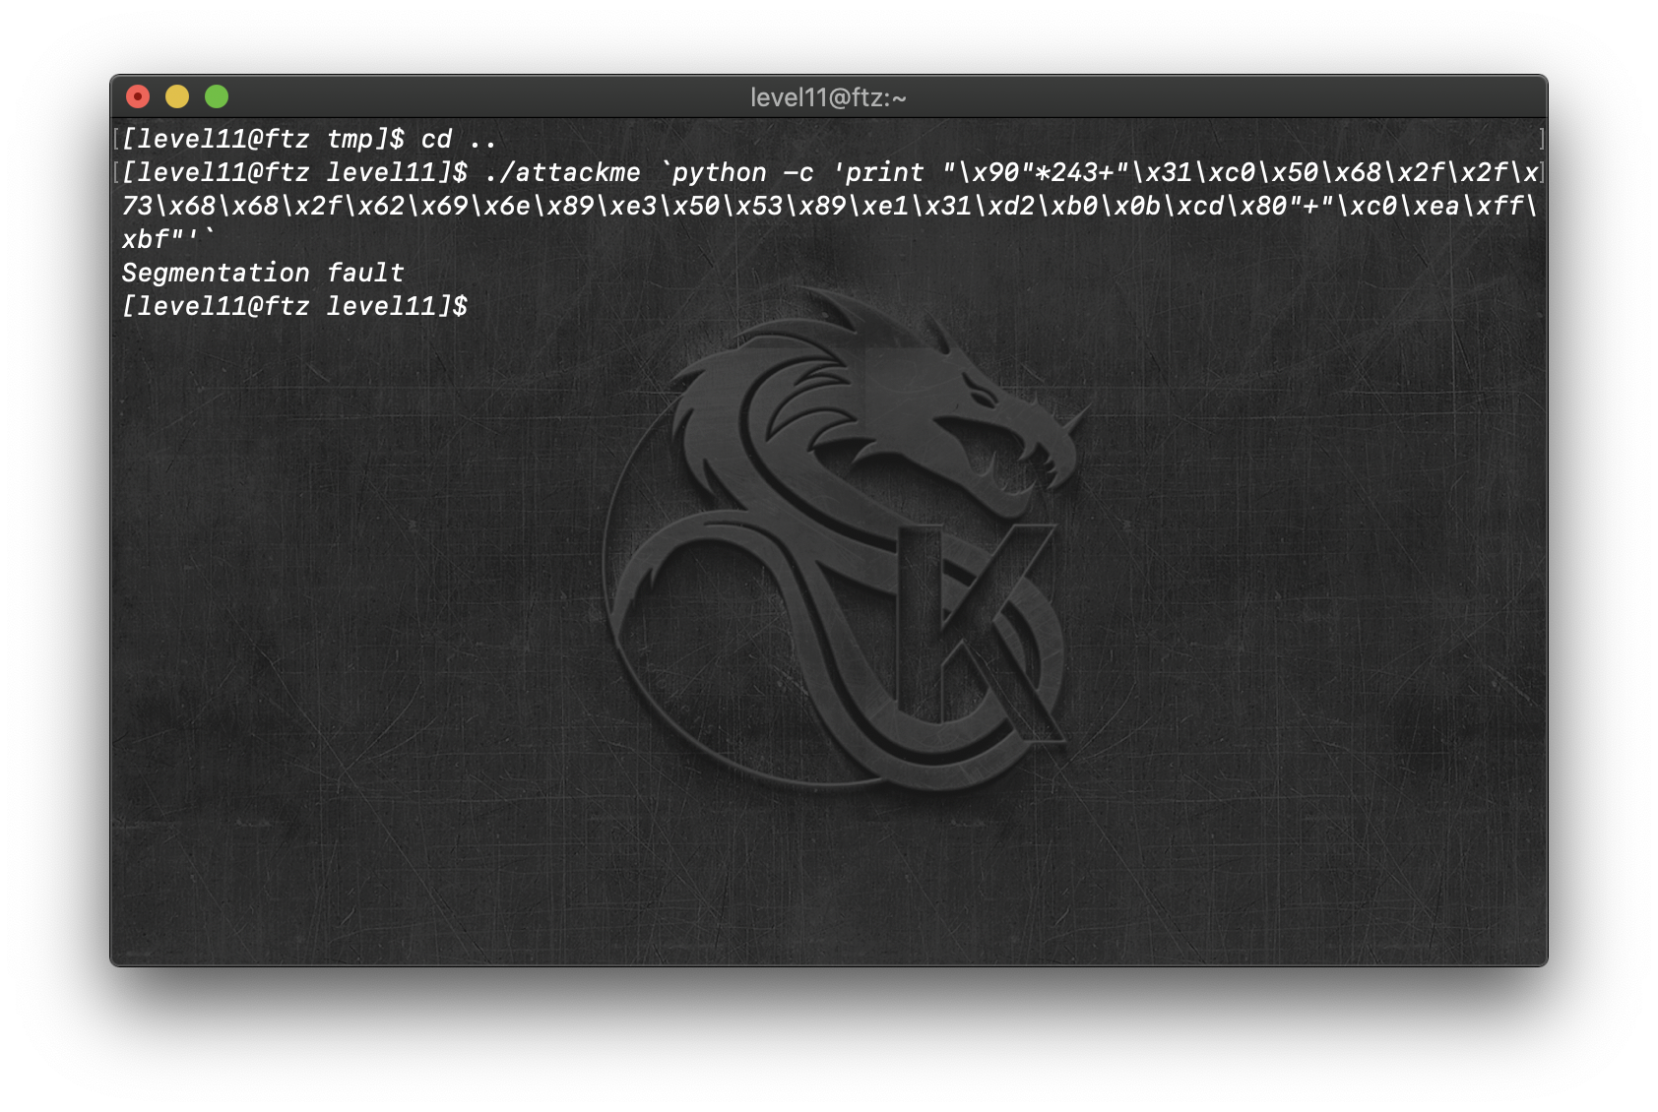Click the last empty '[level11@ftz level11]$' prompt

[x=294, y=306]
